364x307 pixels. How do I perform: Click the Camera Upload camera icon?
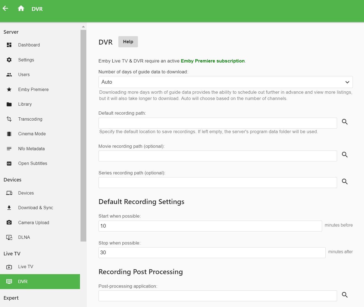(9, 223)
